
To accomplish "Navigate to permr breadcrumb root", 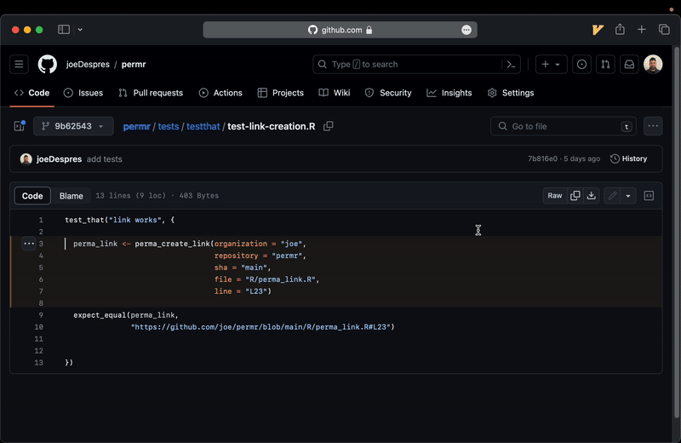I will (136, 126).
